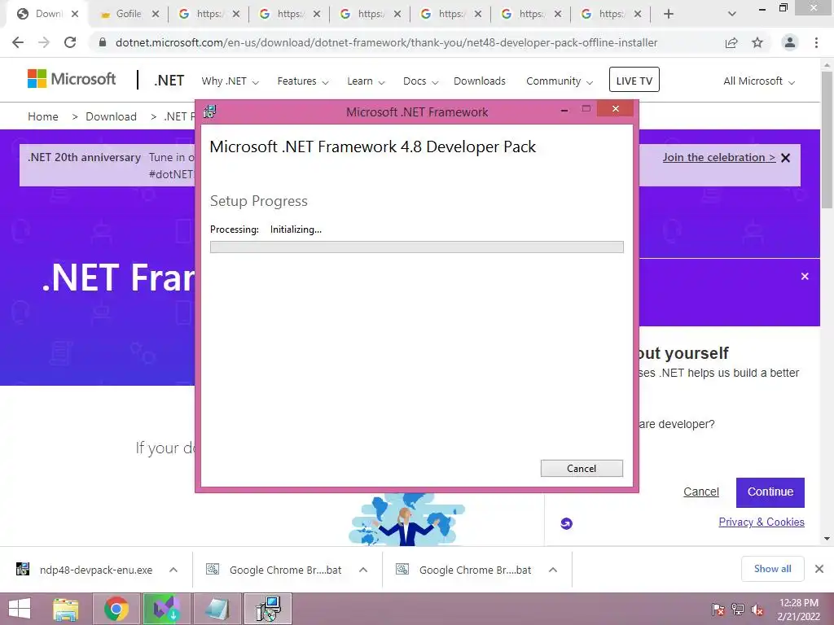The image size is (834, 625).
Task: Close the purple survey panel
Action: 805,277
